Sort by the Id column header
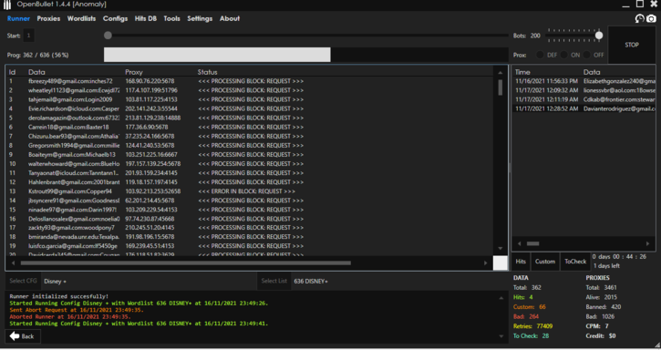661x350 pixels. coord(12,72)
